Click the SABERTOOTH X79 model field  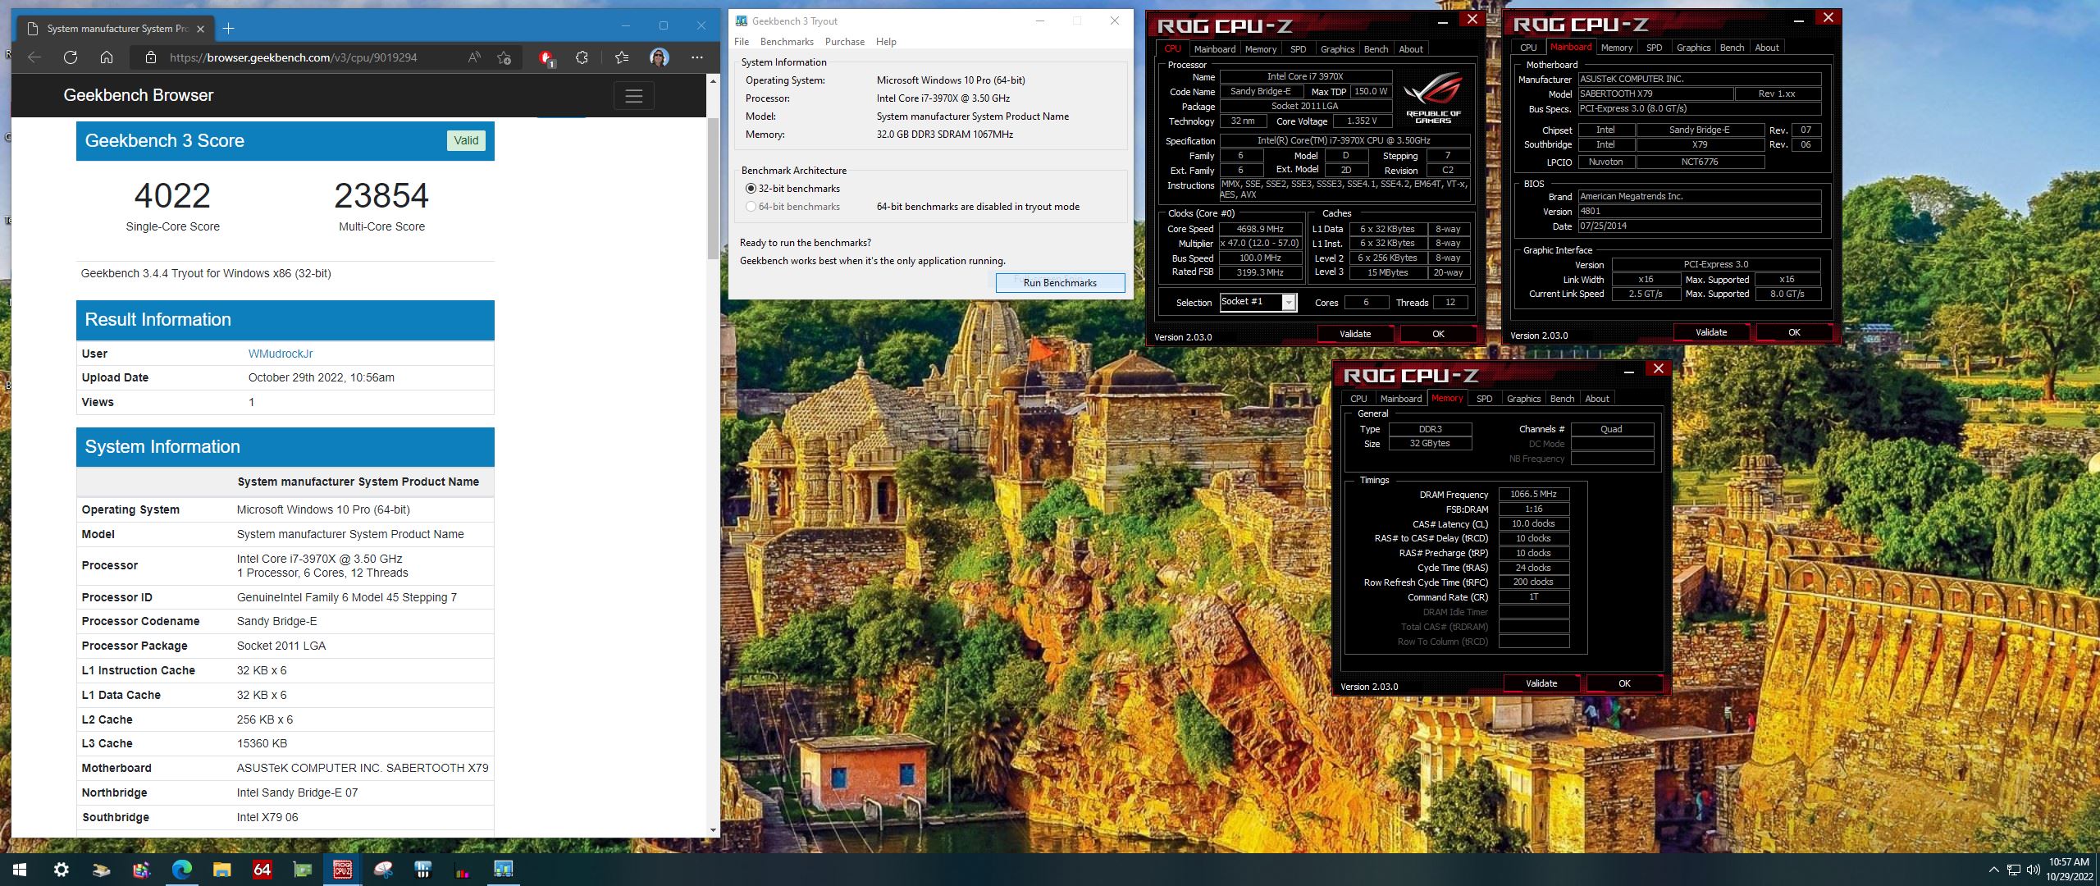(1655, 94)
